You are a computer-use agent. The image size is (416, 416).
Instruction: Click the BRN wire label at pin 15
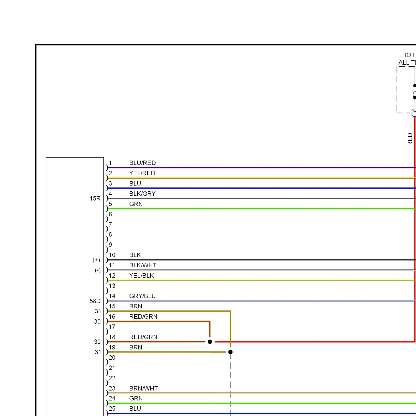coord(136,306)
